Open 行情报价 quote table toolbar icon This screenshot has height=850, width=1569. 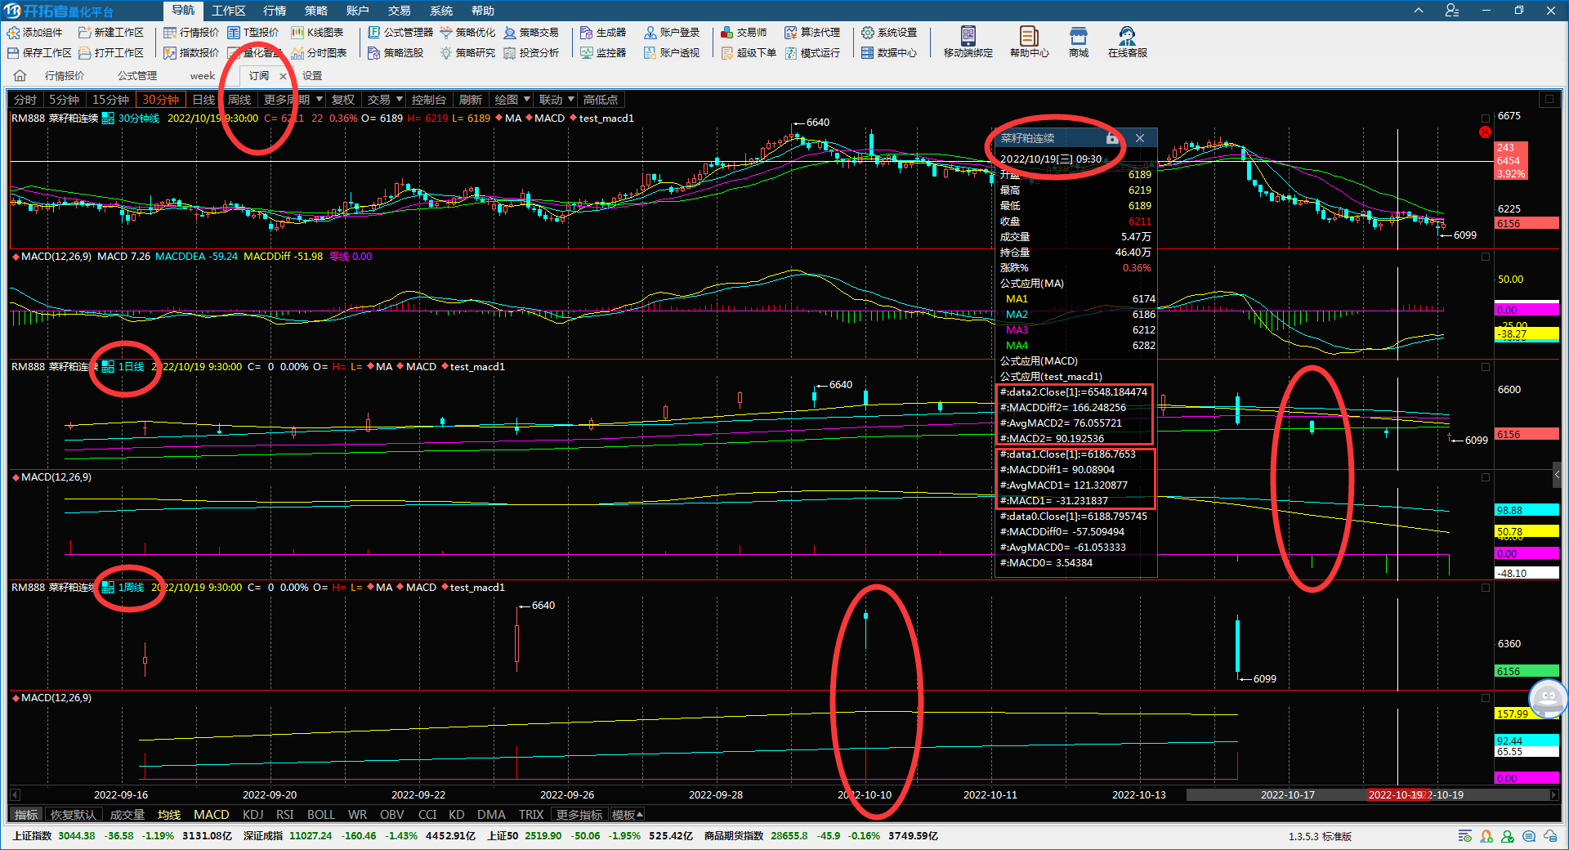pos(170,33)
